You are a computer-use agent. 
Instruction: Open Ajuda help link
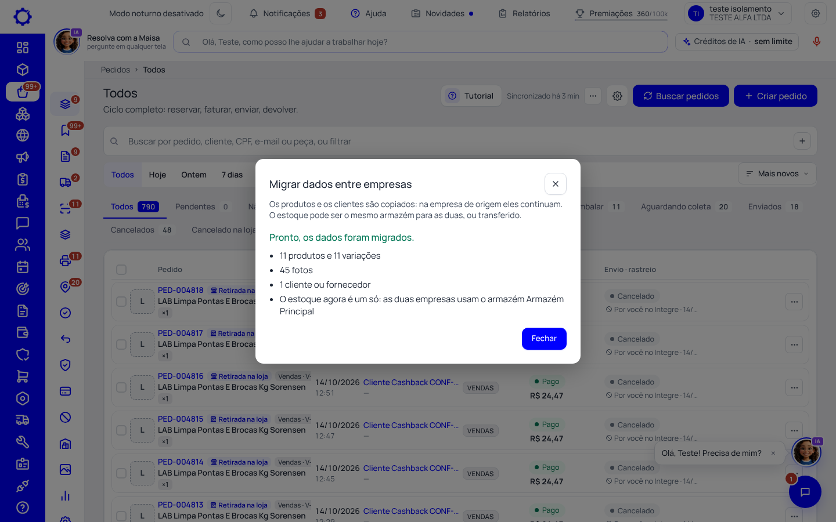[x=369, y=13]
